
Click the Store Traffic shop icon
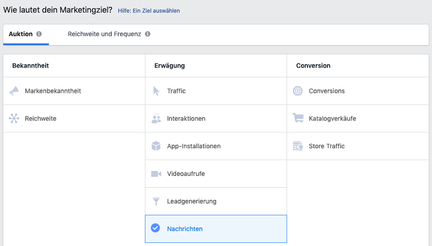[x=298, y=146]
